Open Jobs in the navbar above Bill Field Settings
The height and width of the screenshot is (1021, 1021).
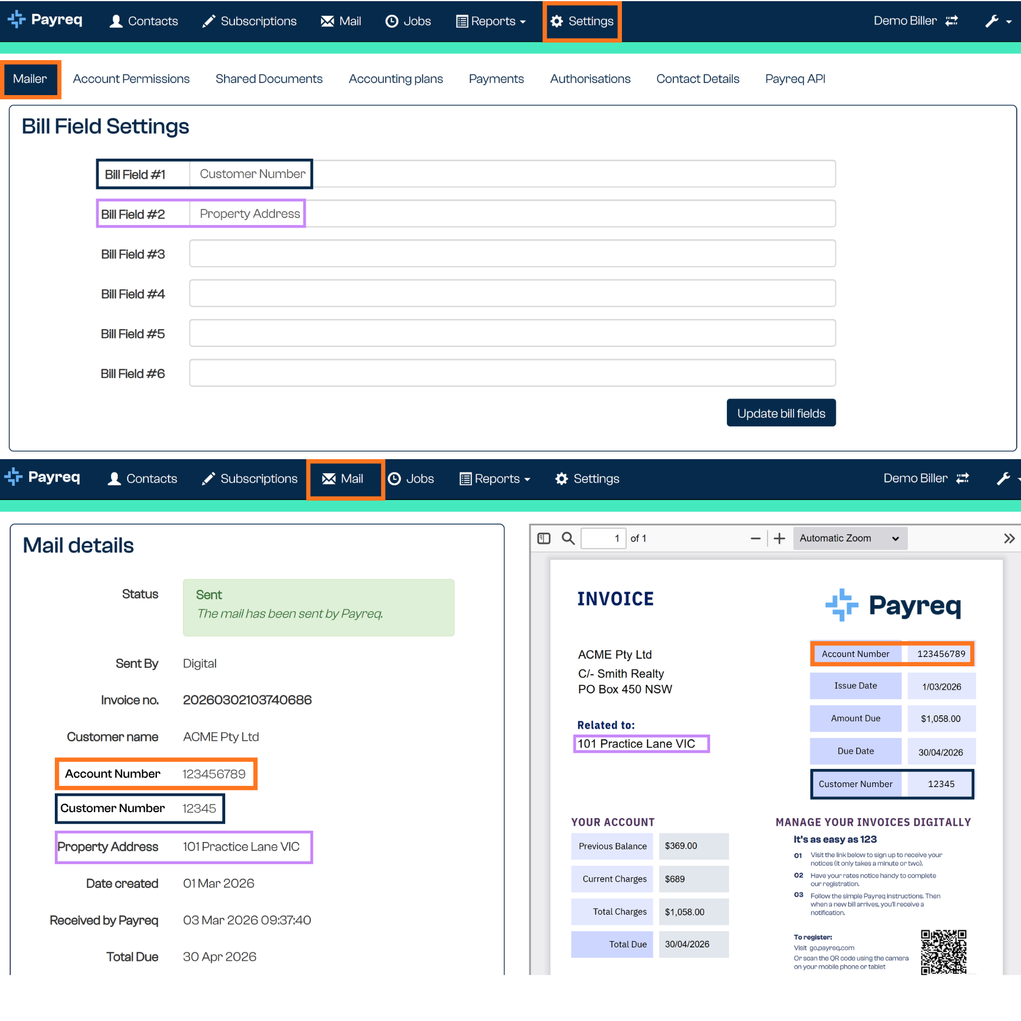pos(408,21)
